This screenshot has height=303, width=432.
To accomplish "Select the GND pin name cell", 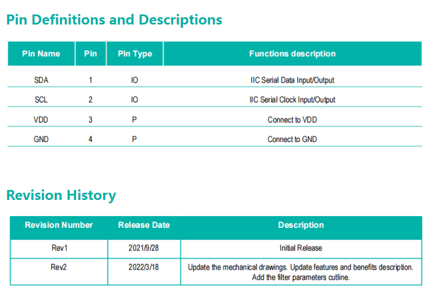I will tap(41, 139).
